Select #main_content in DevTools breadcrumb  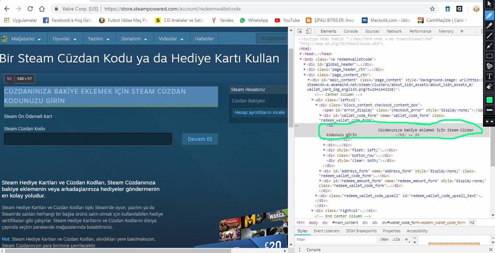(345, 223)
